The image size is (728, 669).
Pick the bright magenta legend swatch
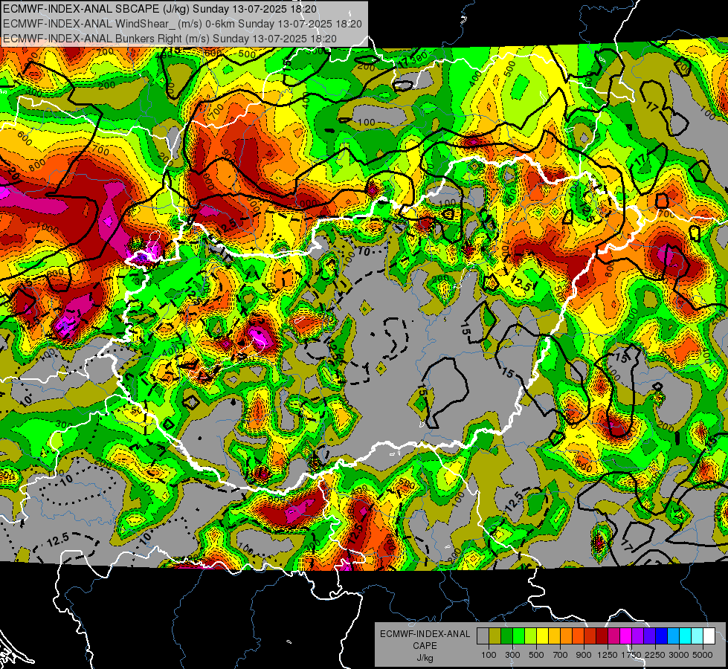pos(626,636)
